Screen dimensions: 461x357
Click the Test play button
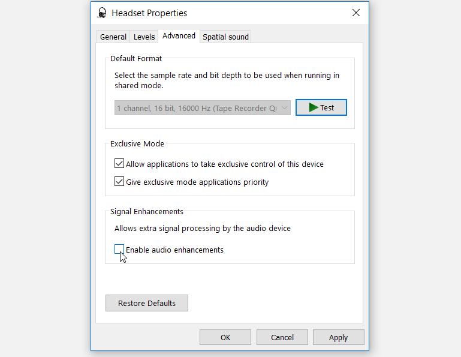[321, 107]
